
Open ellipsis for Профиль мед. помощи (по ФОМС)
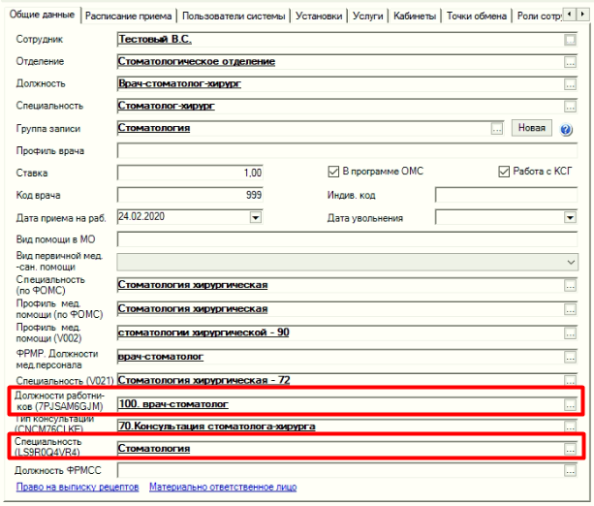click(x=570, y=309)
